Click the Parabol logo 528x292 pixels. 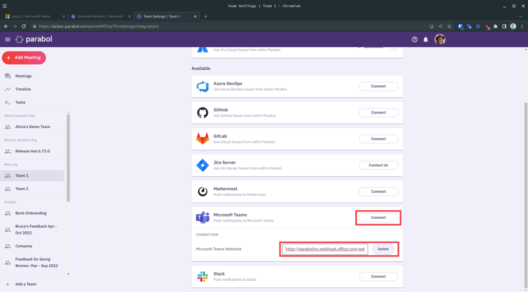point(34,39)
